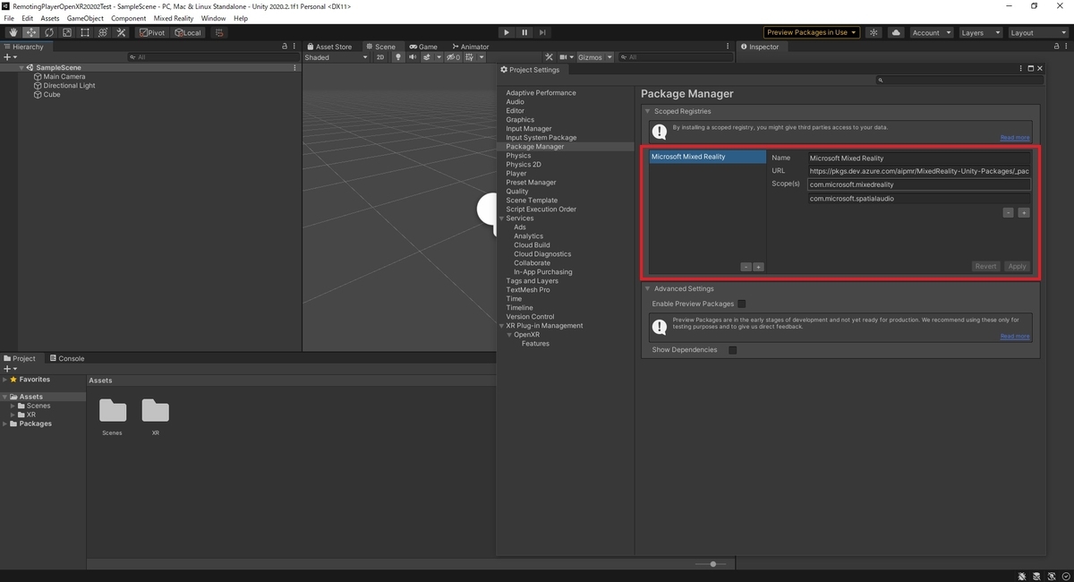This screenshot has width=1074, height=582.
Task: Add new scope with plus button
Action: 1023,212
